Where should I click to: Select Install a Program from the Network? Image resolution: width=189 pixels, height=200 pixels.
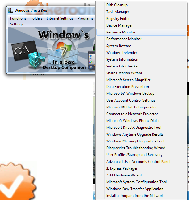[x=141, y=196]
